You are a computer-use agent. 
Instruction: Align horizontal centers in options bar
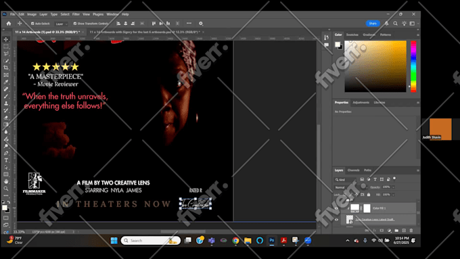point(126,24)
